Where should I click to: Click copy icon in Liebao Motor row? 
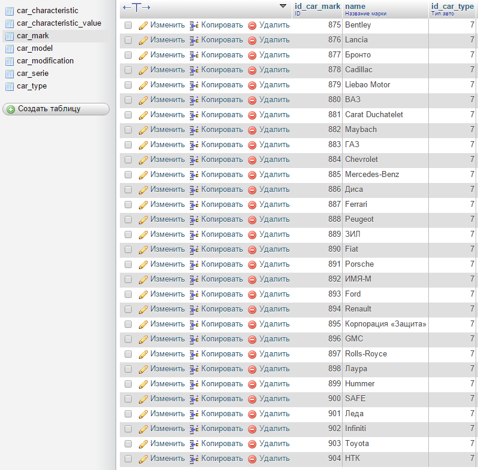[x=194, y=86]
